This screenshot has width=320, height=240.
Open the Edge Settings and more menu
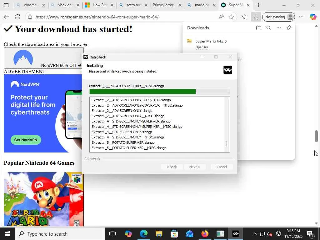pos(301,17)
